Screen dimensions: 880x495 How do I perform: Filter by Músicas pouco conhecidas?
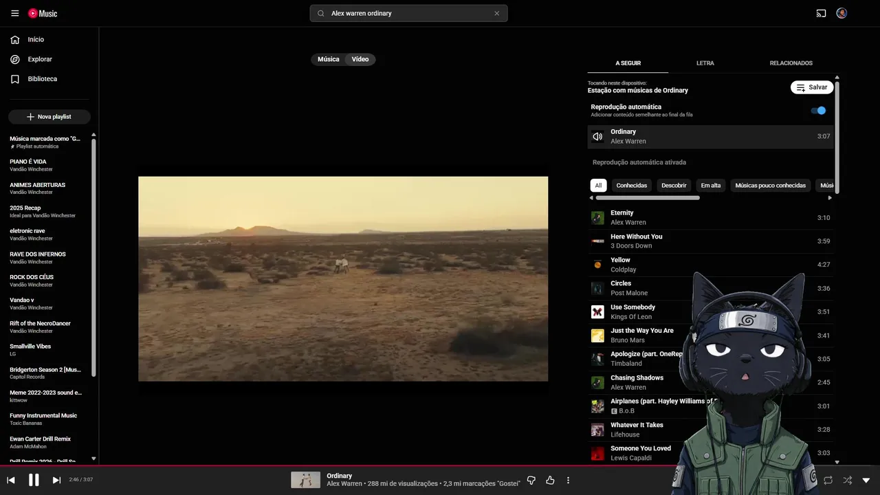770,185
